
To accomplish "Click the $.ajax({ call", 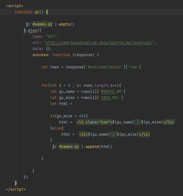I will 32,30.
